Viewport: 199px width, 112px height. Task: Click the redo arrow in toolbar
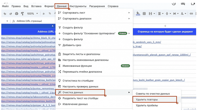point(11,14)
